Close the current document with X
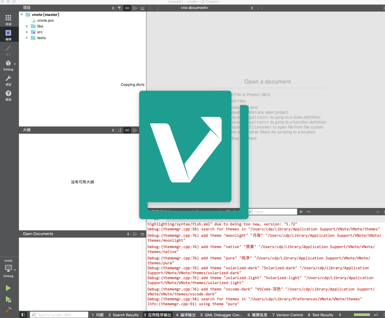This screenshot has height=318, width=385. tap(258, 8)
